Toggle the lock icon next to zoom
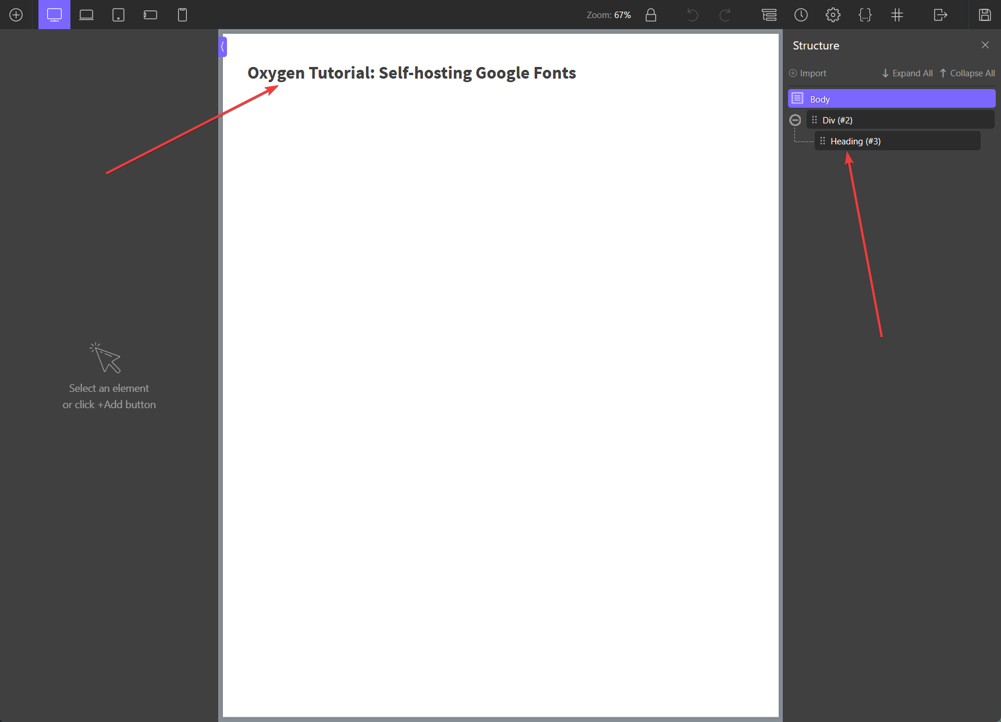The image size is (1001, 722). click(x=651, y=15)
